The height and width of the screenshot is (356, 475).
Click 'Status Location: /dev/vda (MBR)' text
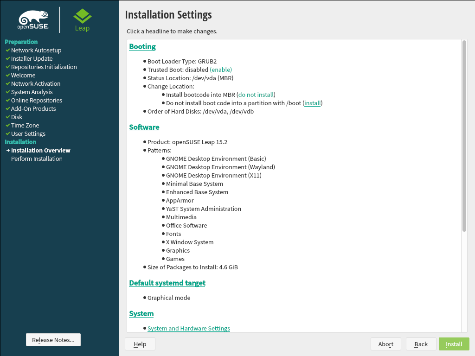[190, 78]
